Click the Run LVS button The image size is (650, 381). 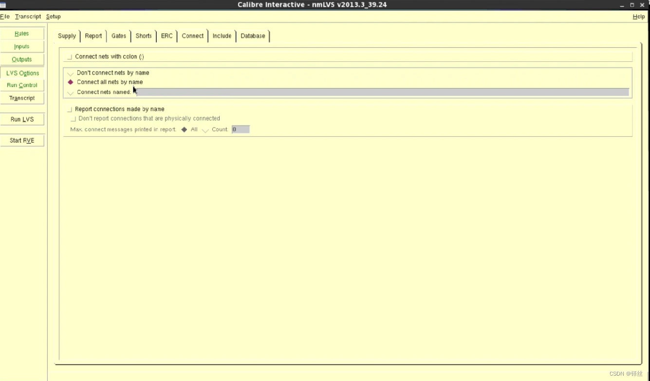[x=22, y=119]
